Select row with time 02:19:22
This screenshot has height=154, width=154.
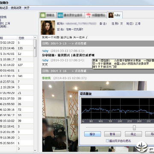[17, 43]
